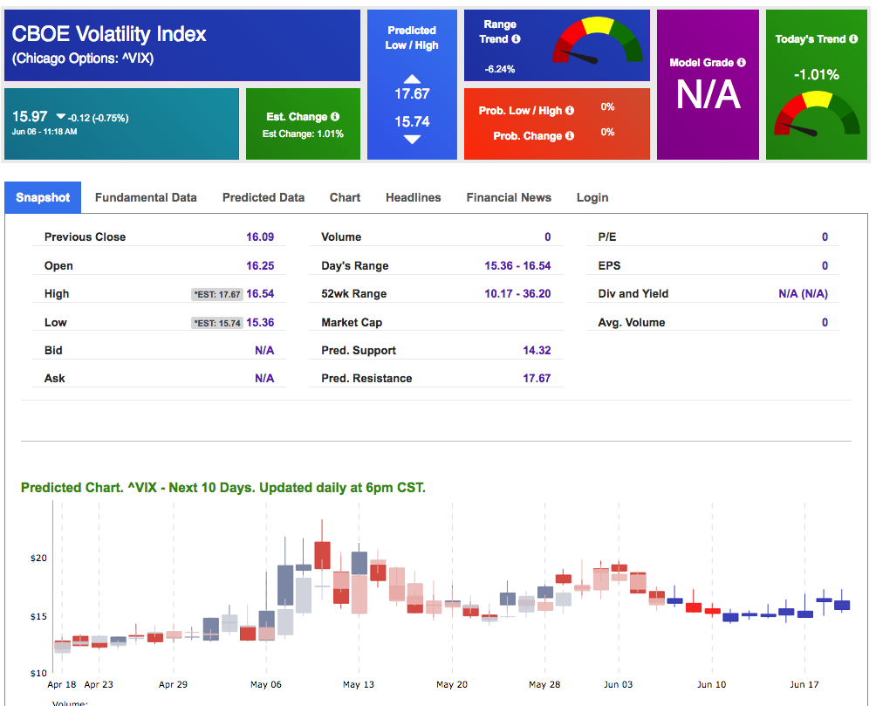Open the Chart tab

[x=345, y=197]
